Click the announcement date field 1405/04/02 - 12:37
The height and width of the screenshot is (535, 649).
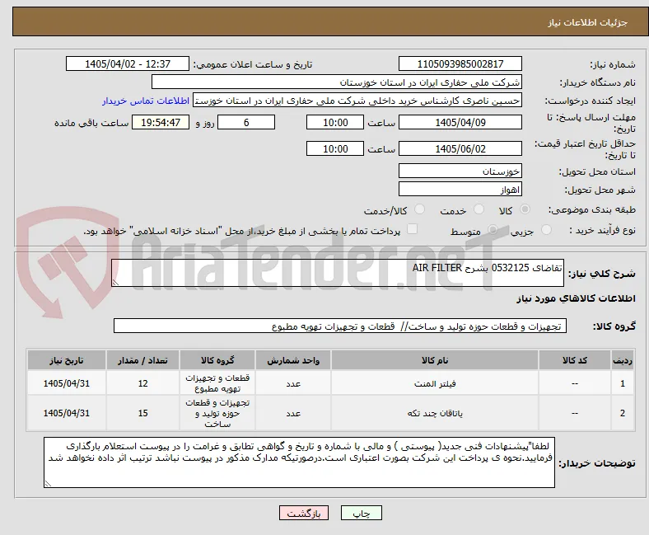[x=128, y=63]
